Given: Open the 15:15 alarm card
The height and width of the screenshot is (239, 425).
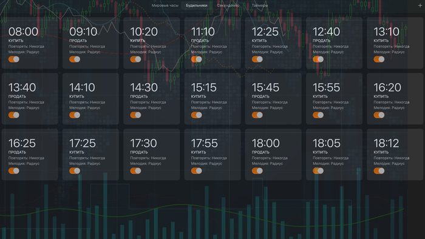Looking at the screenshot, I should pos(212,98).
